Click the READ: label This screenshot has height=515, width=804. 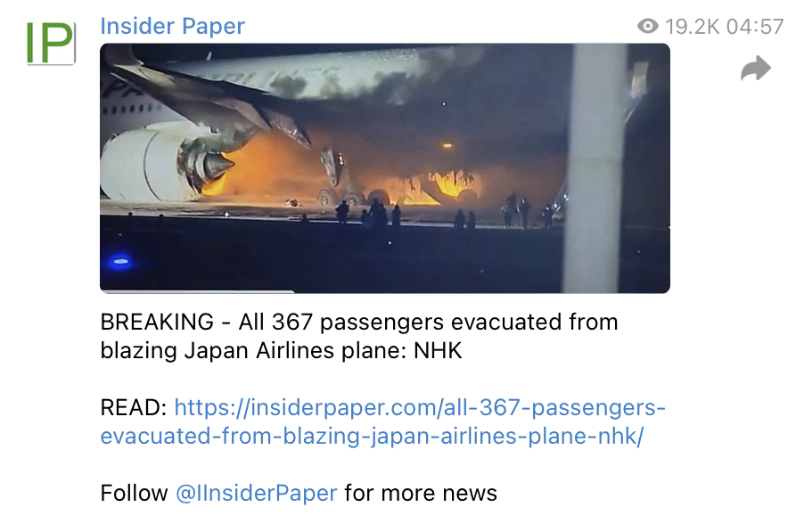coord(134,408)
